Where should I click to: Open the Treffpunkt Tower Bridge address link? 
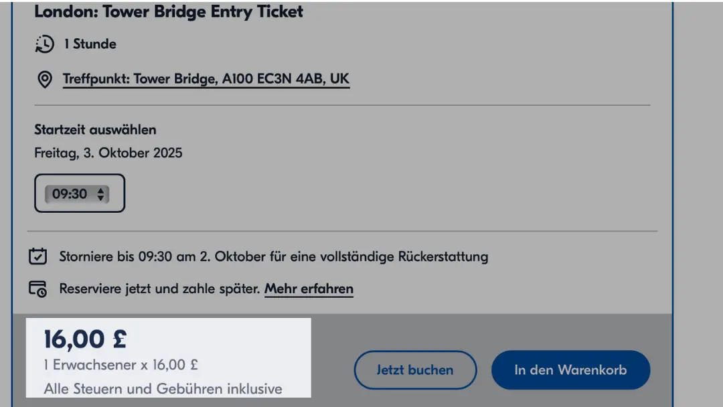pos(206,79)
